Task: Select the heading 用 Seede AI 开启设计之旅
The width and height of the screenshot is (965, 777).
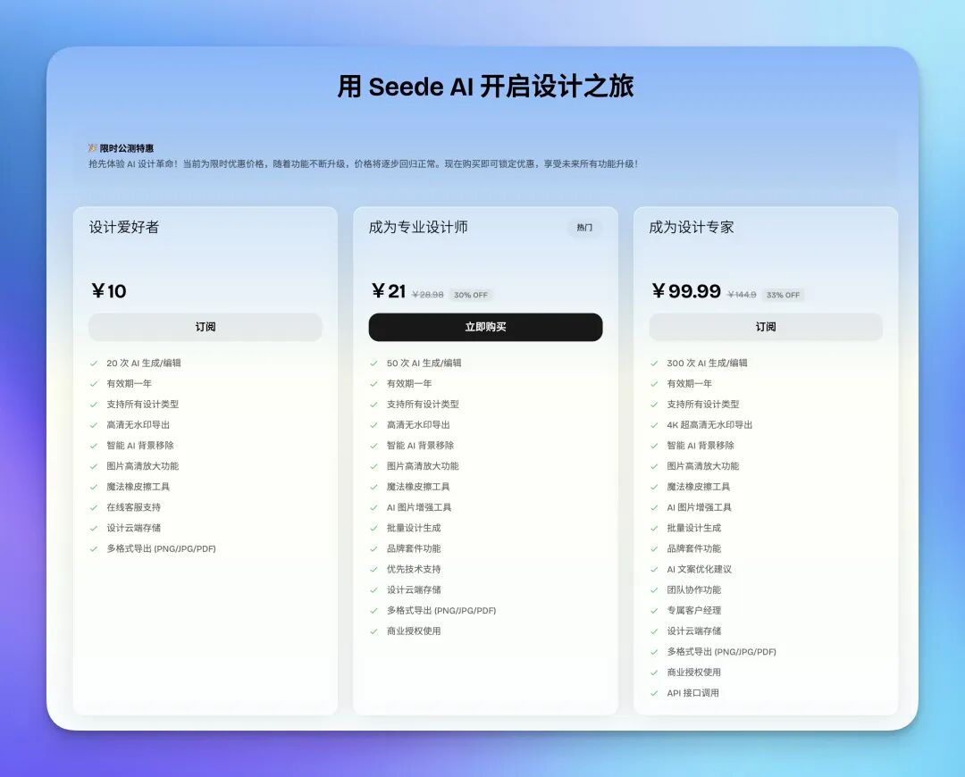Action: tap(485, 87)
